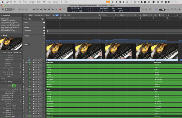Viewport: 182px width, 118px height.
Task: Toggle the Loop checkbox in Region inspector
Action: click(12, 57)
